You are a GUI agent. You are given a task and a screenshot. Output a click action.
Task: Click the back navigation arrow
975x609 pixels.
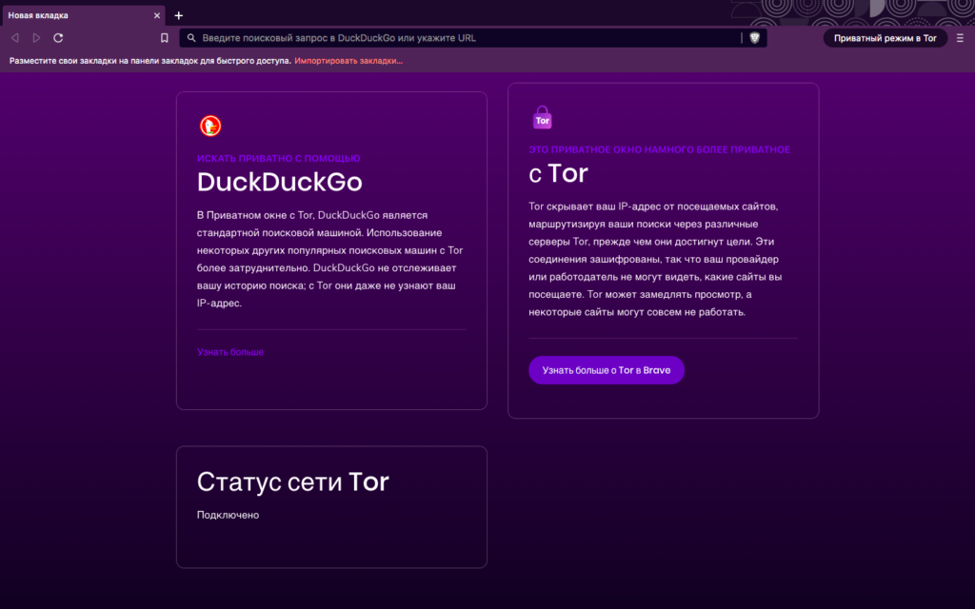coord(14,38)
